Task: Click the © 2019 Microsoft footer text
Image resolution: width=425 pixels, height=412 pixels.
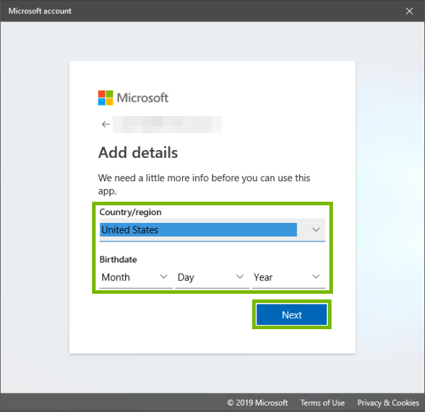Action: 258,403
